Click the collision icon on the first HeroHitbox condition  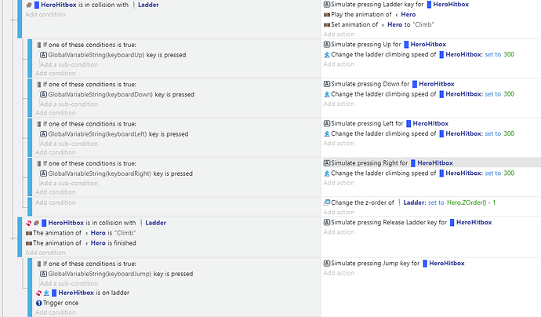pyautogui.click(x=29, y=5)
